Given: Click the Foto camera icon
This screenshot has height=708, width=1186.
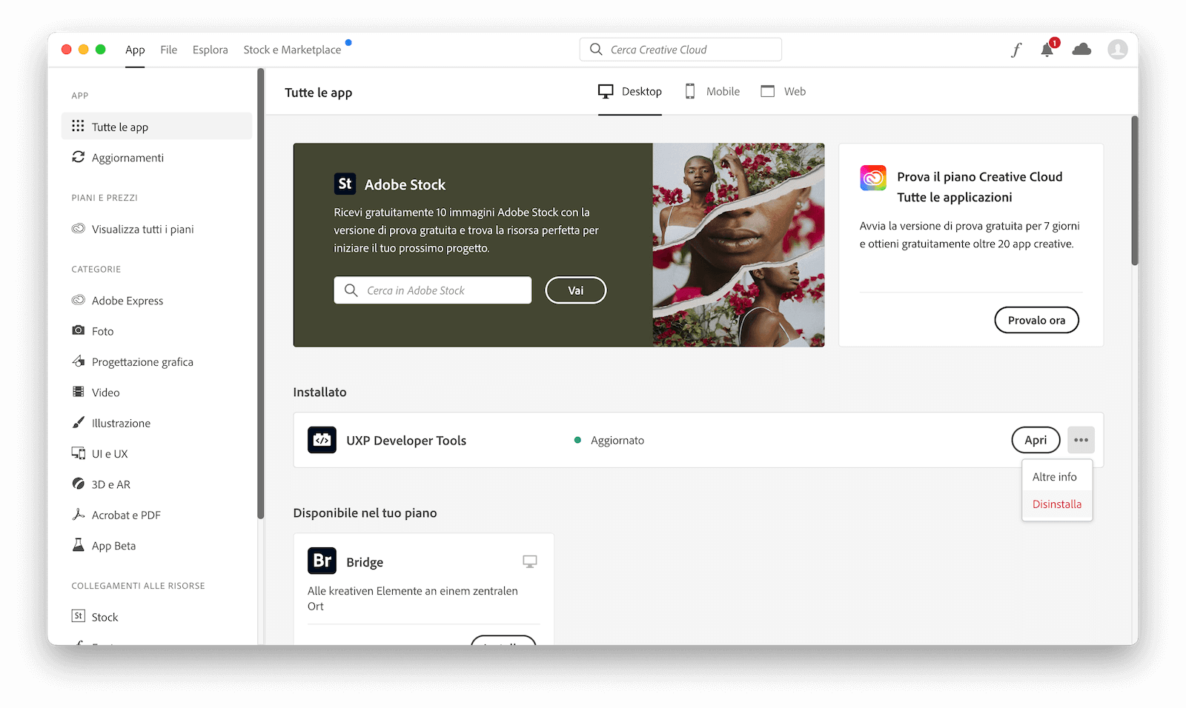Looking at the screenshot, I should [x=78, y=330].
